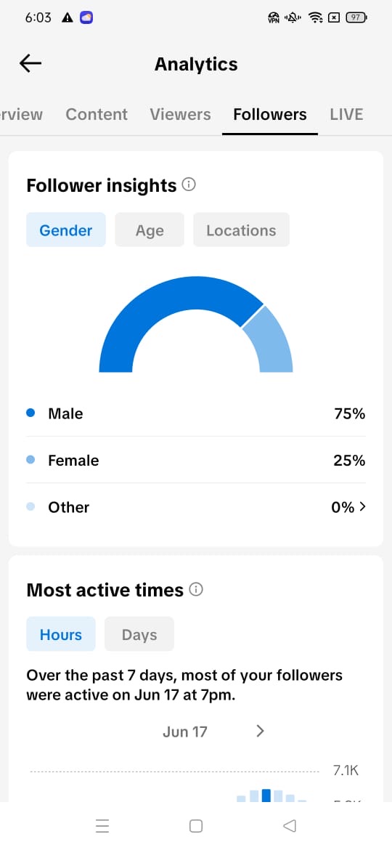Screen dimensions: 392x850
Task: Tap Android home square icon
Action: [196, 825]
